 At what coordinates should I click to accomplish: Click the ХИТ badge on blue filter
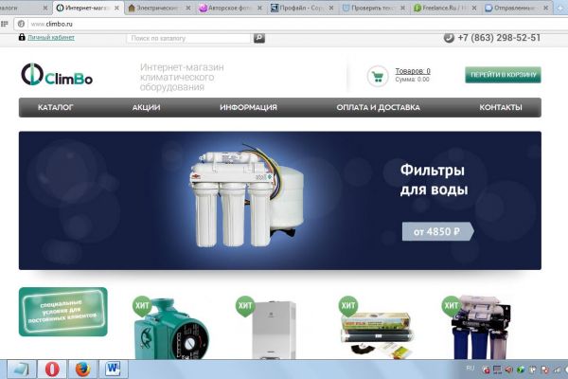[x=451, y=305]
